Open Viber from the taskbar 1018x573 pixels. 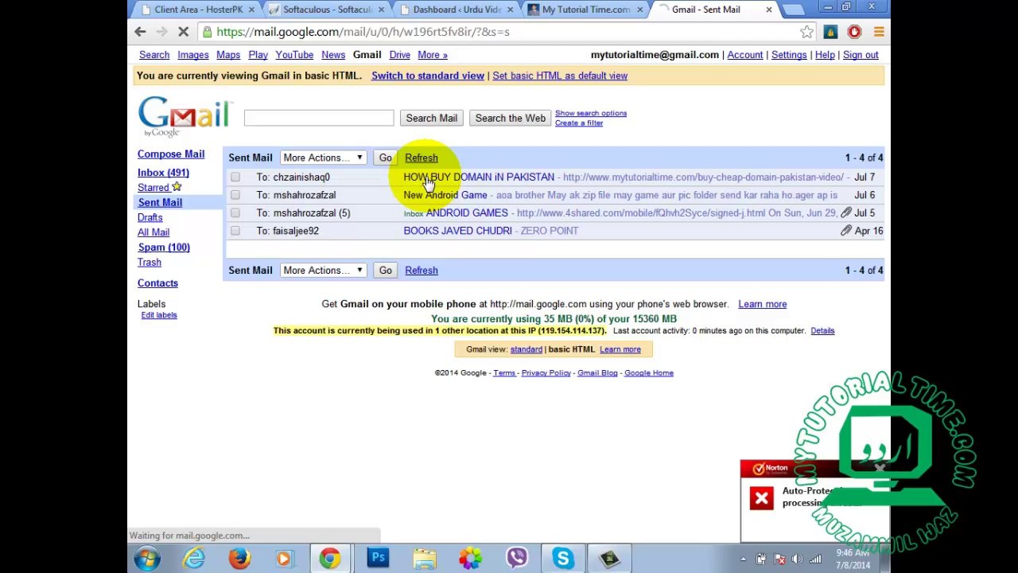click(517, 559)
